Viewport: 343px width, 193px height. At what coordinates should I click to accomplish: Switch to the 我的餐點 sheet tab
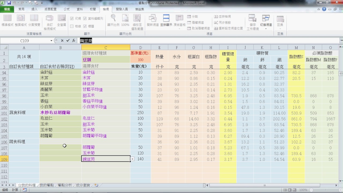pyautogui.click(x=47, y=185)
